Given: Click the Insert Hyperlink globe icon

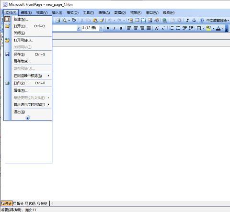Looking at the screenshot, I should click(x=164, y=20).
